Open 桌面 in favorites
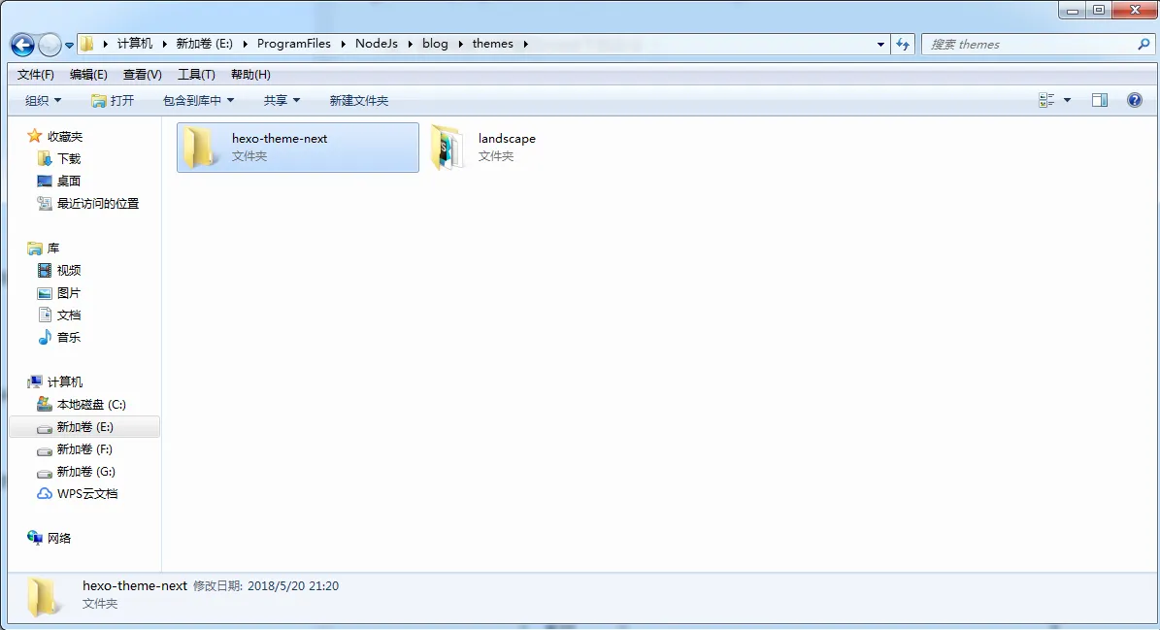Viewport: 1160px width, 630px height. coord(69,182)
